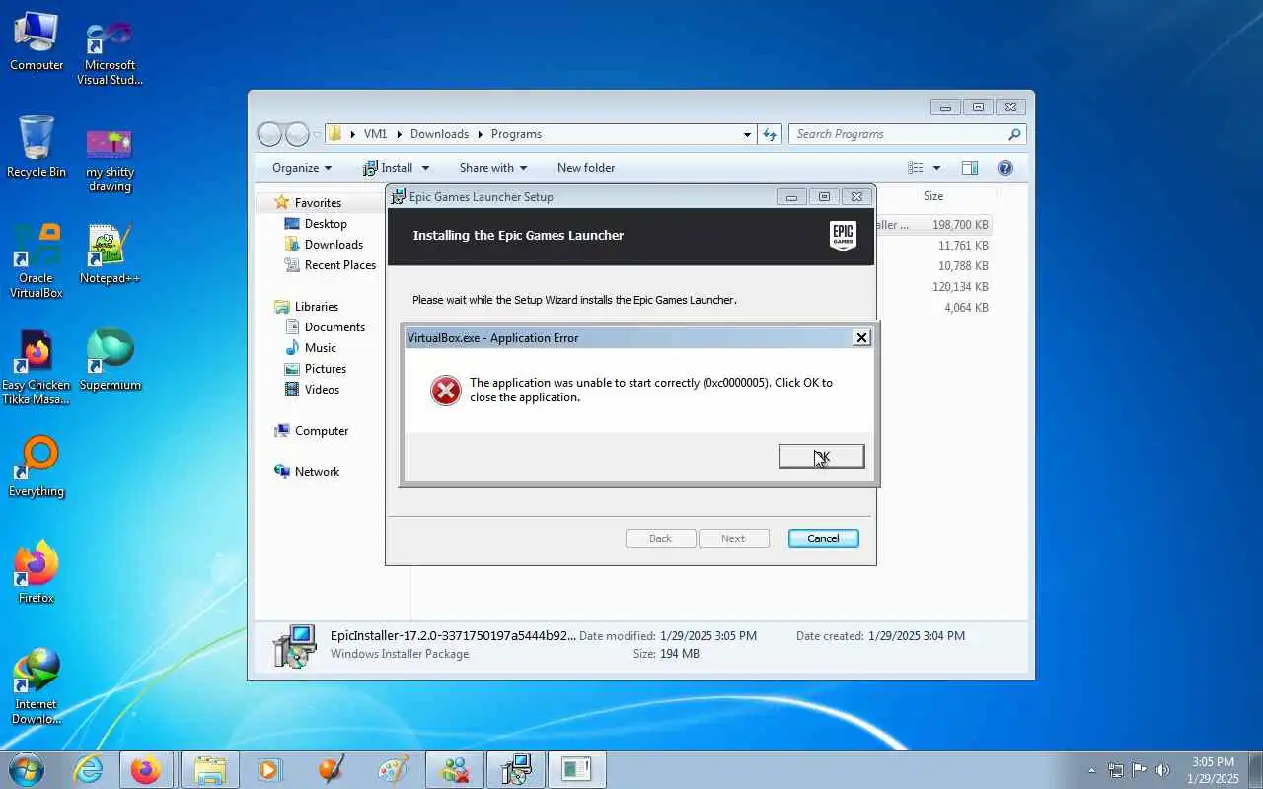Open the paintbrush ball app in taskbar
This screenshot has height=789, width=1263.
pos(332,769)
